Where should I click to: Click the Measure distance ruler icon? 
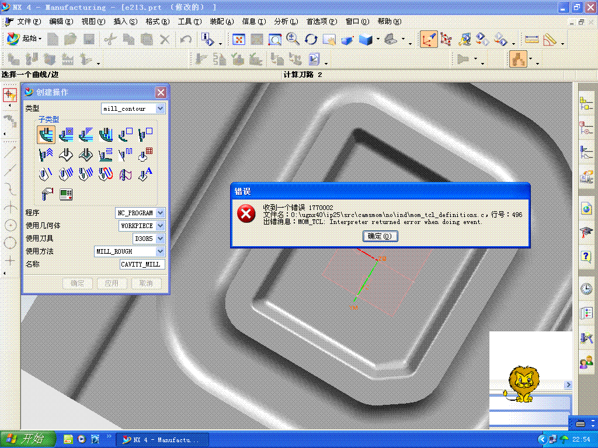click(531, 39)
